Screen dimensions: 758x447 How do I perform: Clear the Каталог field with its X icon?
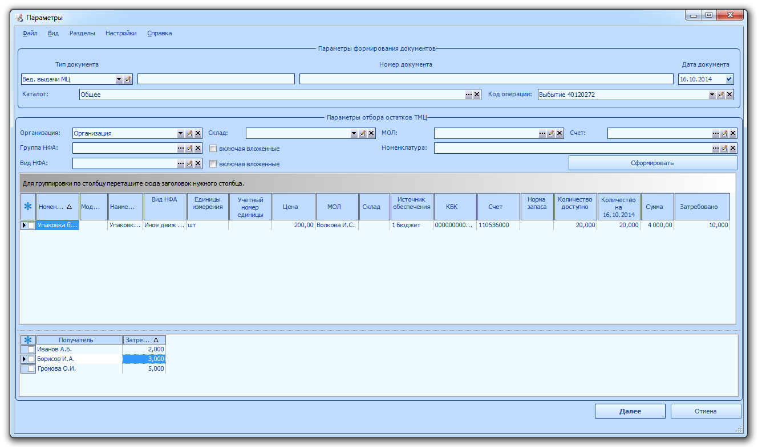coord(477,95)
